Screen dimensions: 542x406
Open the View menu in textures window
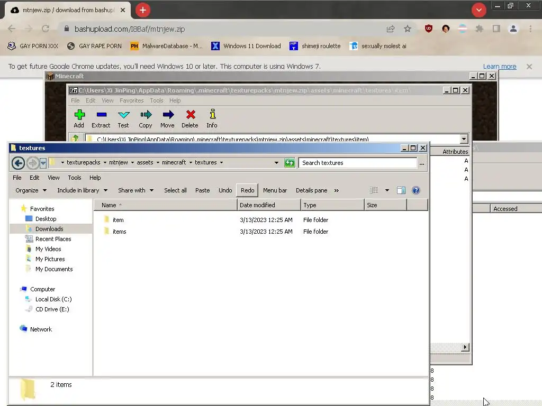tap(53, 178)
